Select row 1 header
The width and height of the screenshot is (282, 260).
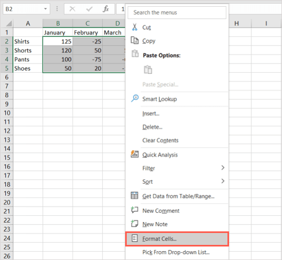pyautogui.click(x=7, y=32)
